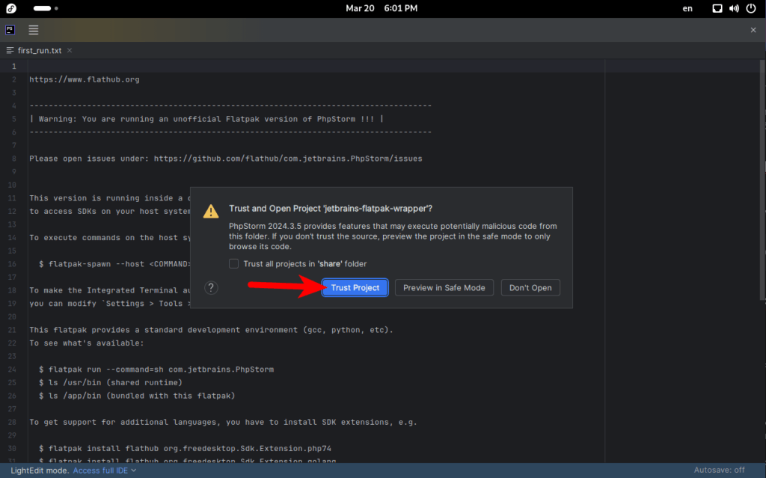Image resolution: width=766 pixels, height=478 pixels.
Task: Close the PhpStorm window with X
Action: click(x=753, y=30)
